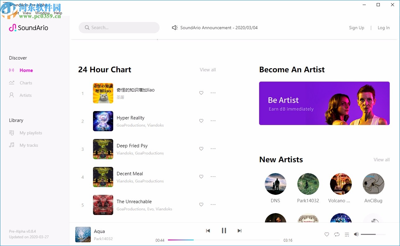The image size is (400, 246).
Task: Skip to the next track
Action: [x=240, y=230]
